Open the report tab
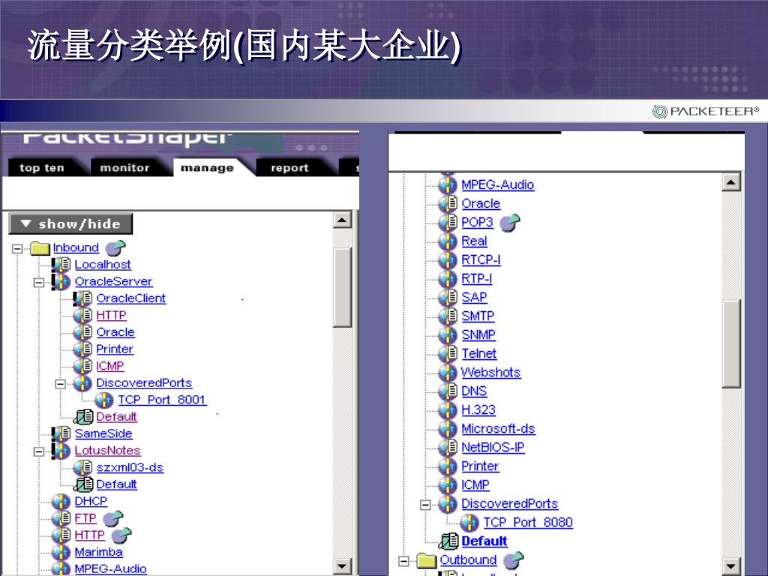The image size is (768, 576). (x=290, y=167)
